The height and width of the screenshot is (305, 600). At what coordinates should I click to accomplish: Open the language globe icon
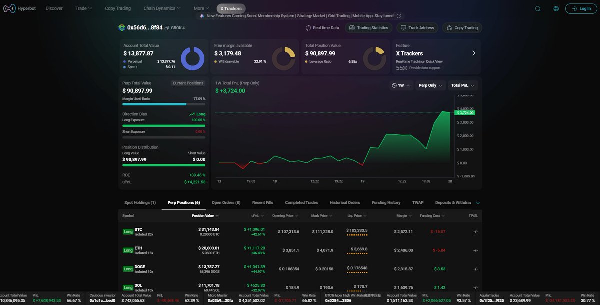[x=556, y=8]
